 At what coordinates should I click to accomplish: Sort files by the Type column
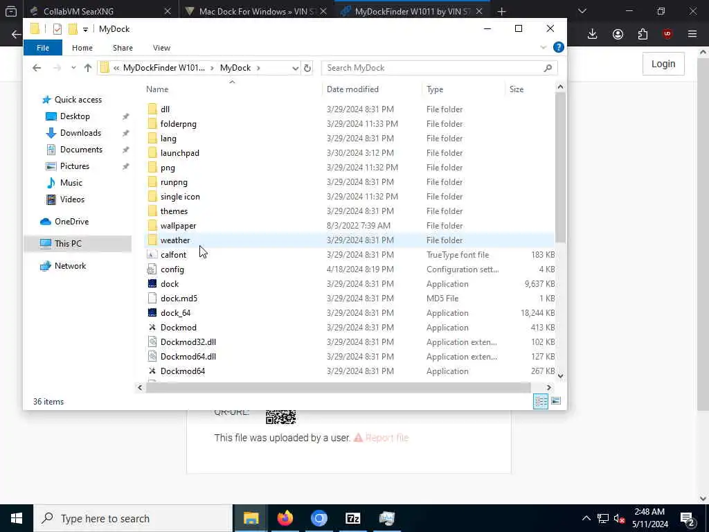(x=435, y=89)
